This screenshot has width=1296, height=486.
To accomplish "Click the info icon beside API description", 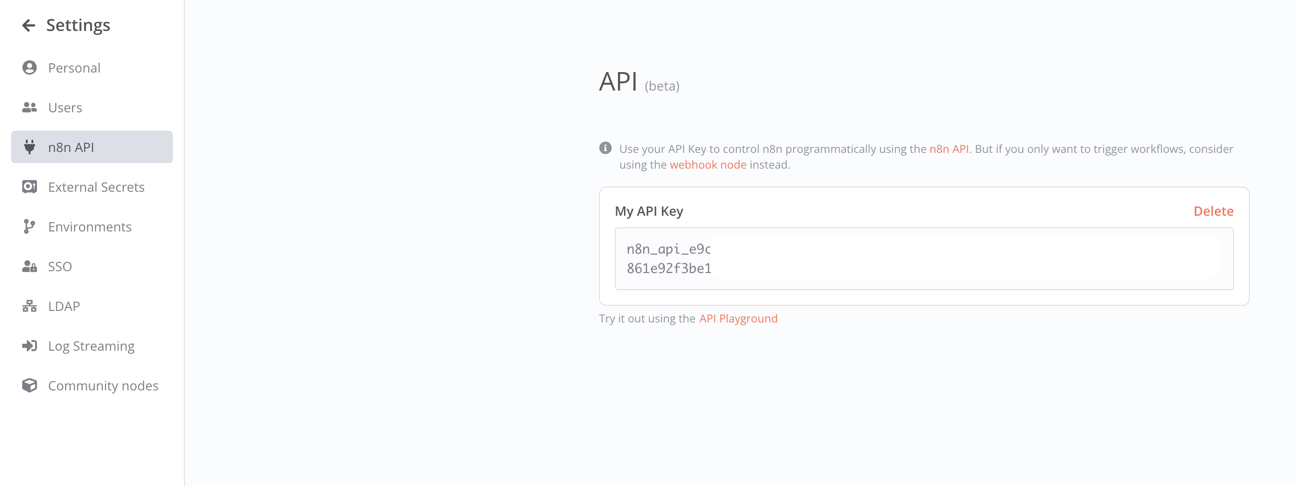I will [x=605, y=148].
